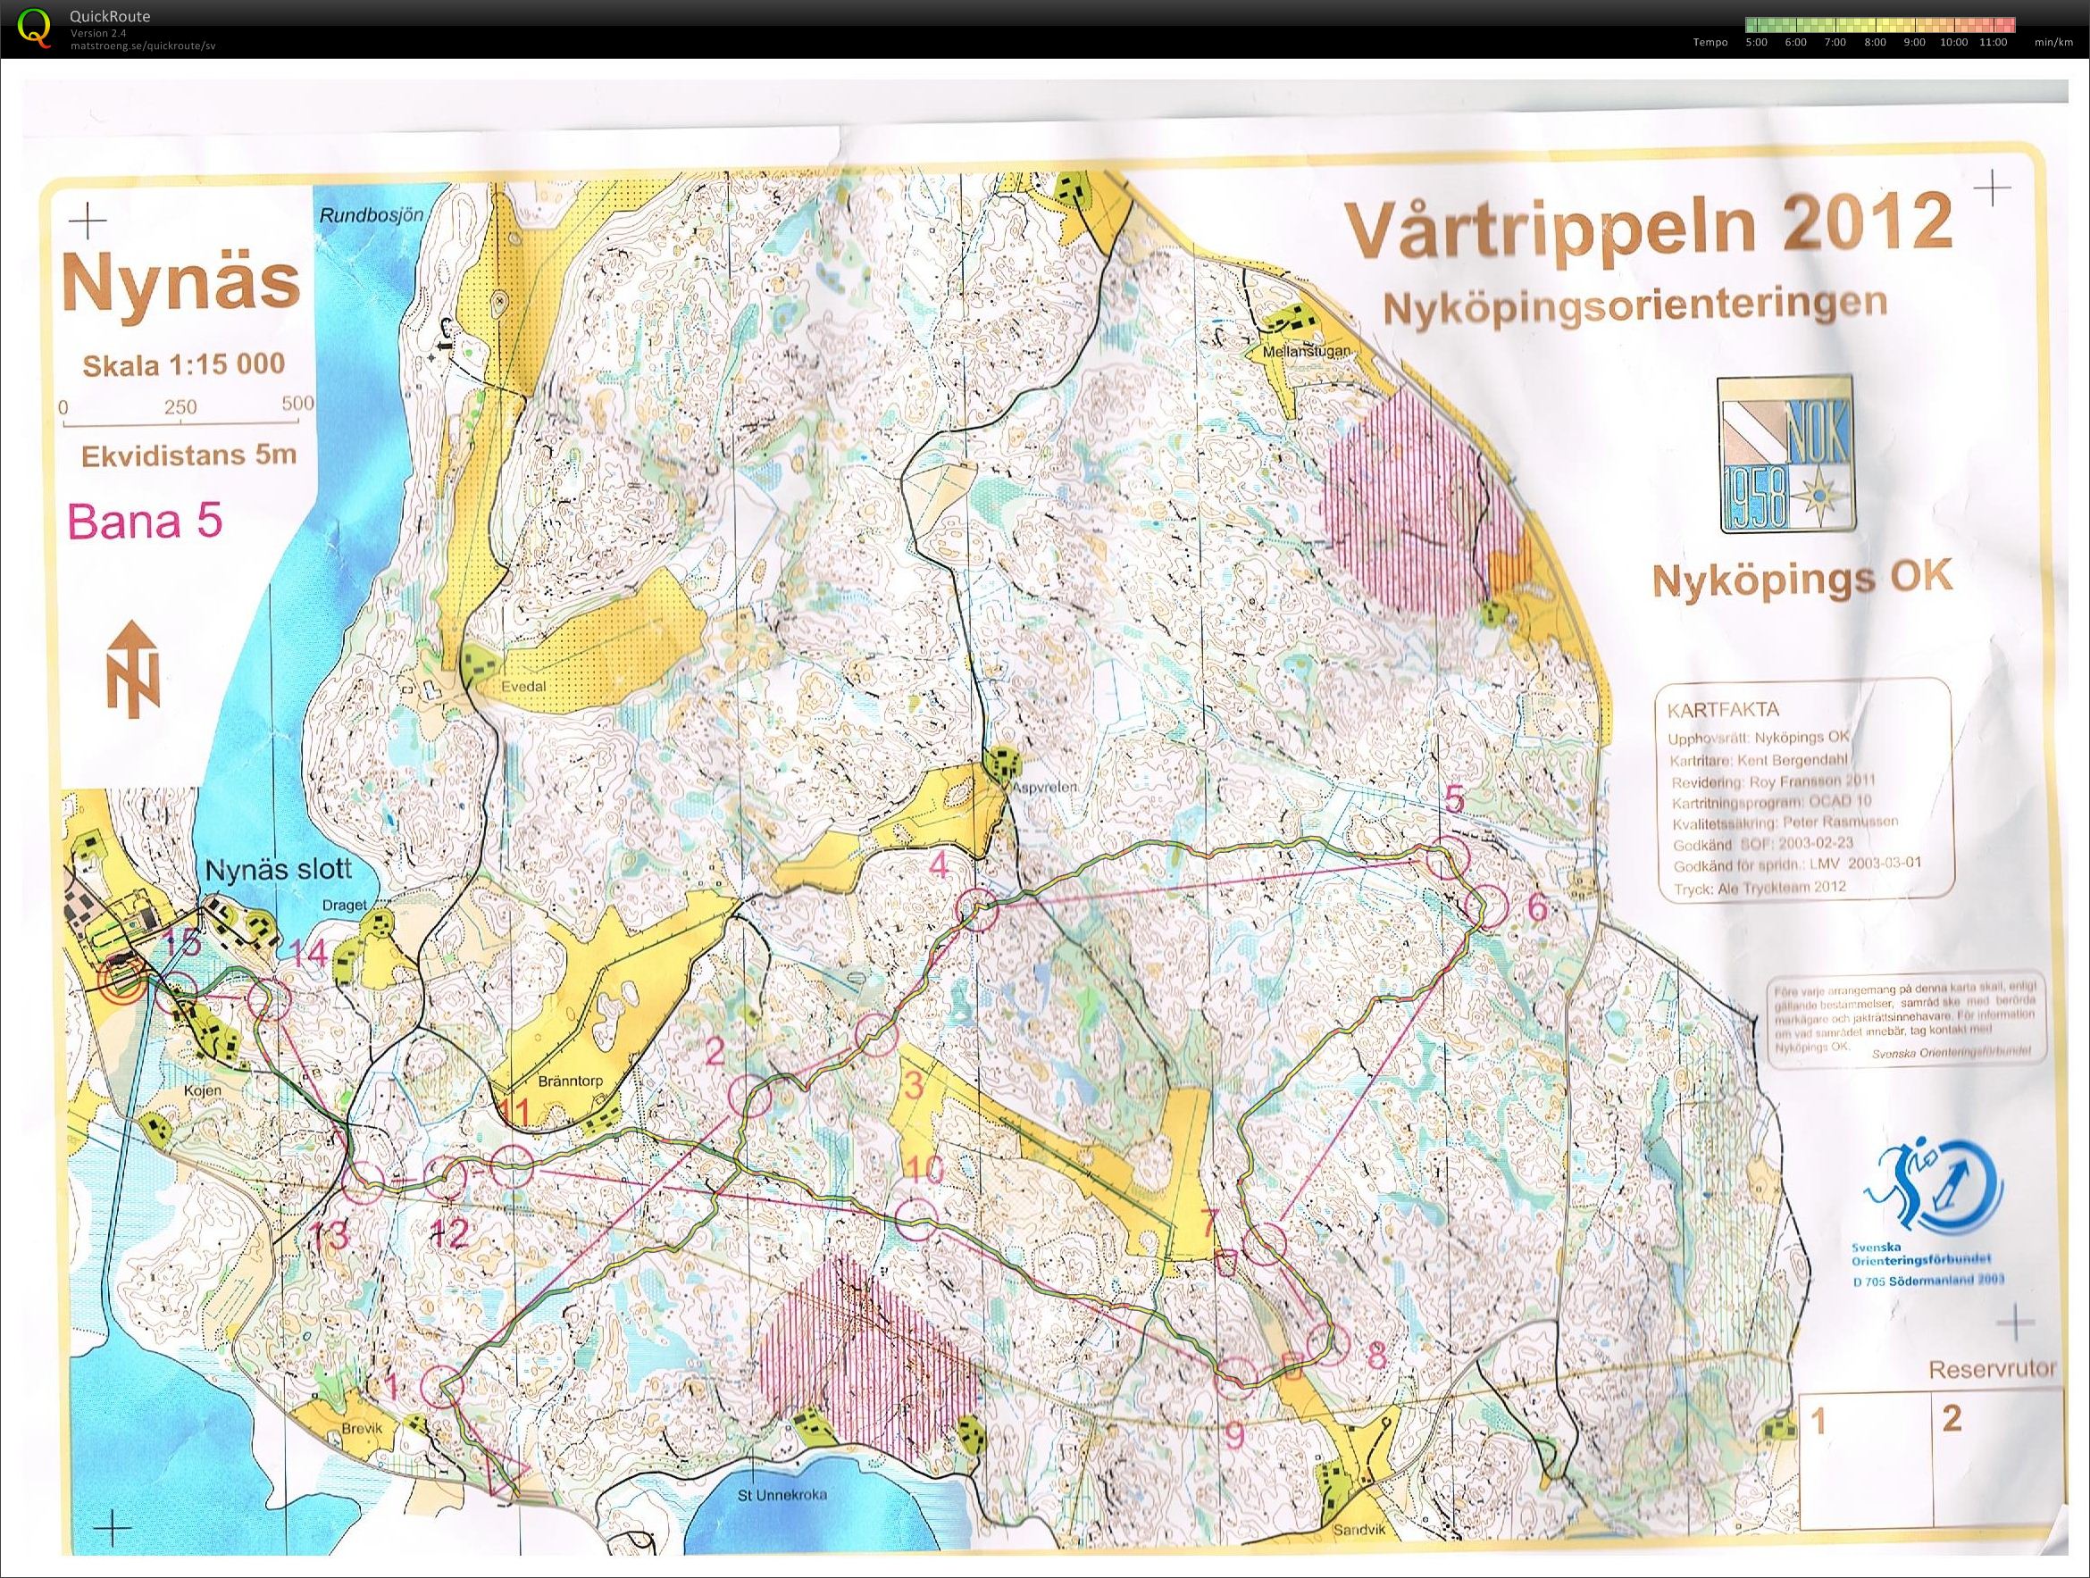Select control circle 6 on the map
Screen dimensions: 2090x1578
coord(1488,906)
